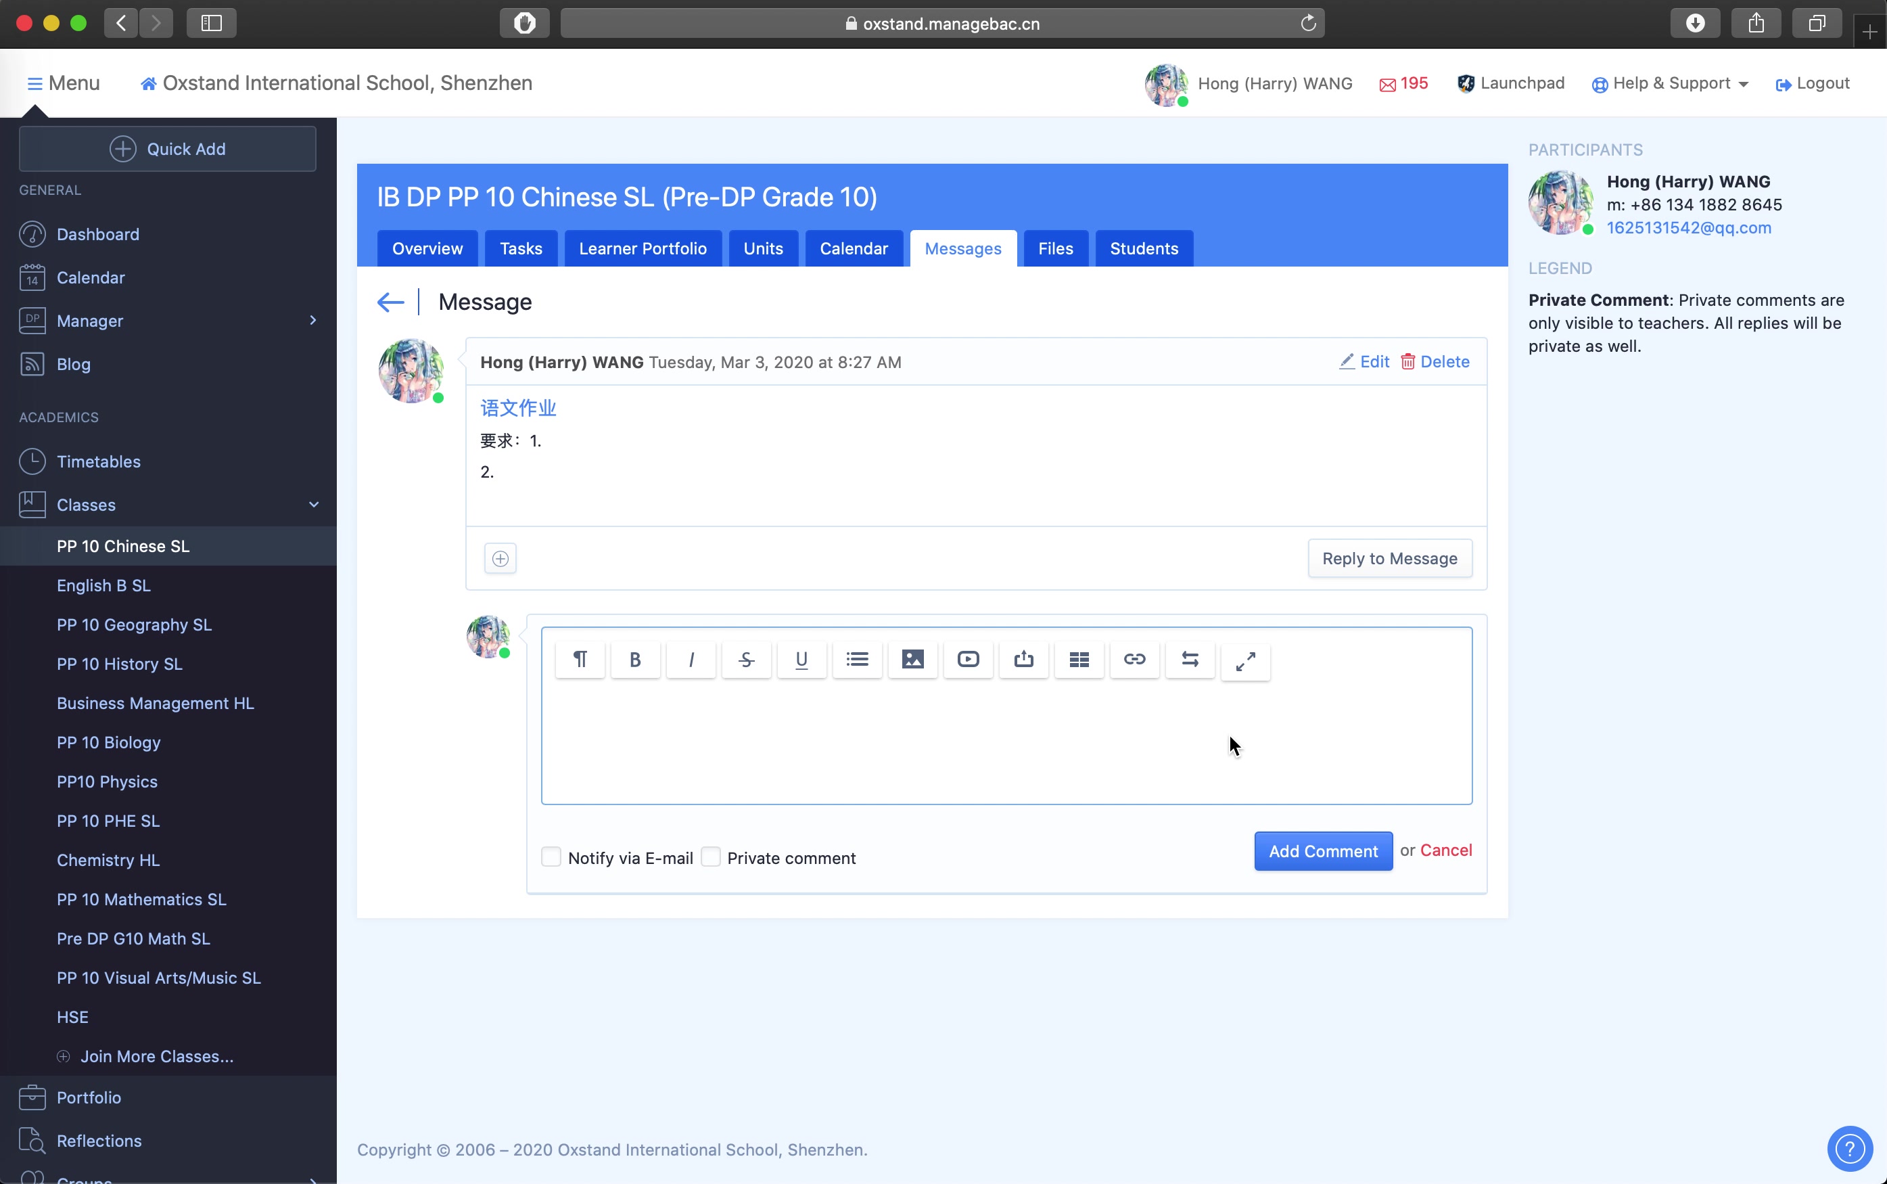The image size is (1887, 1184).
Task: Select the strikethrough formatting icon
Action: pos(746,660)
